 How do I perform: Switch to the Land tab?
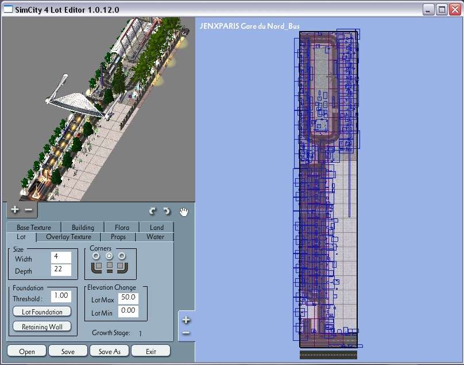point(157,227)
